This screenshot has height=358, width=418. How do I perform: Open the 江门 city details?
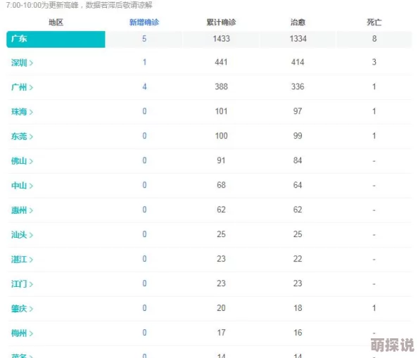[x=22, y=284]
